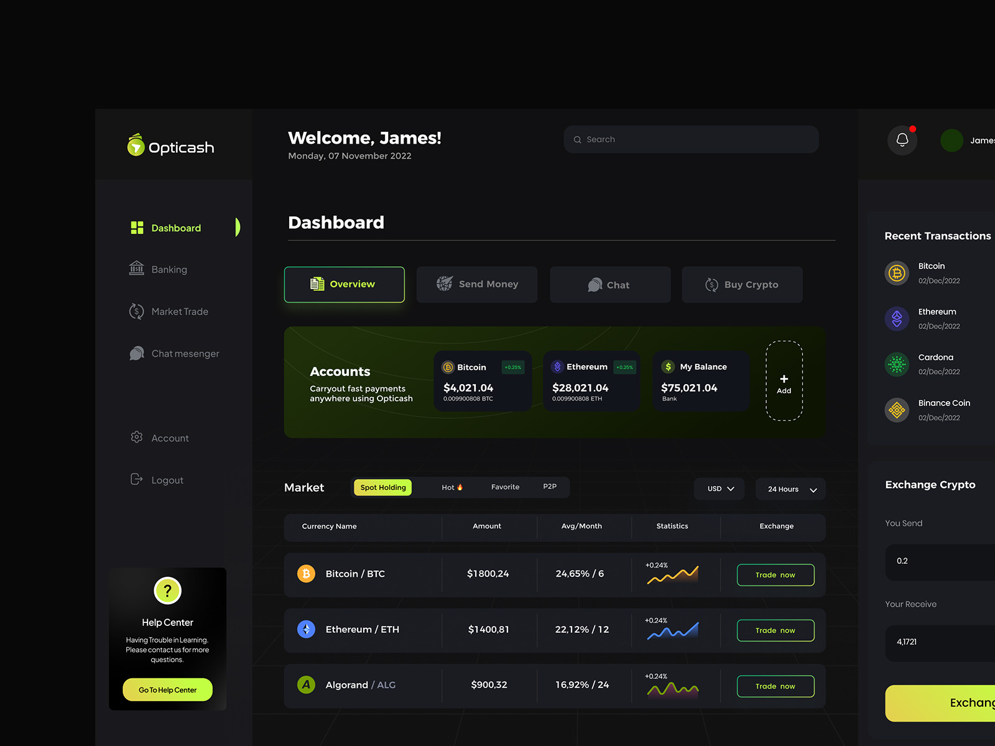This screenshot has width=995, height=746.
Task: Open the USD currency dropdown
Action: (x=719, y=489)
